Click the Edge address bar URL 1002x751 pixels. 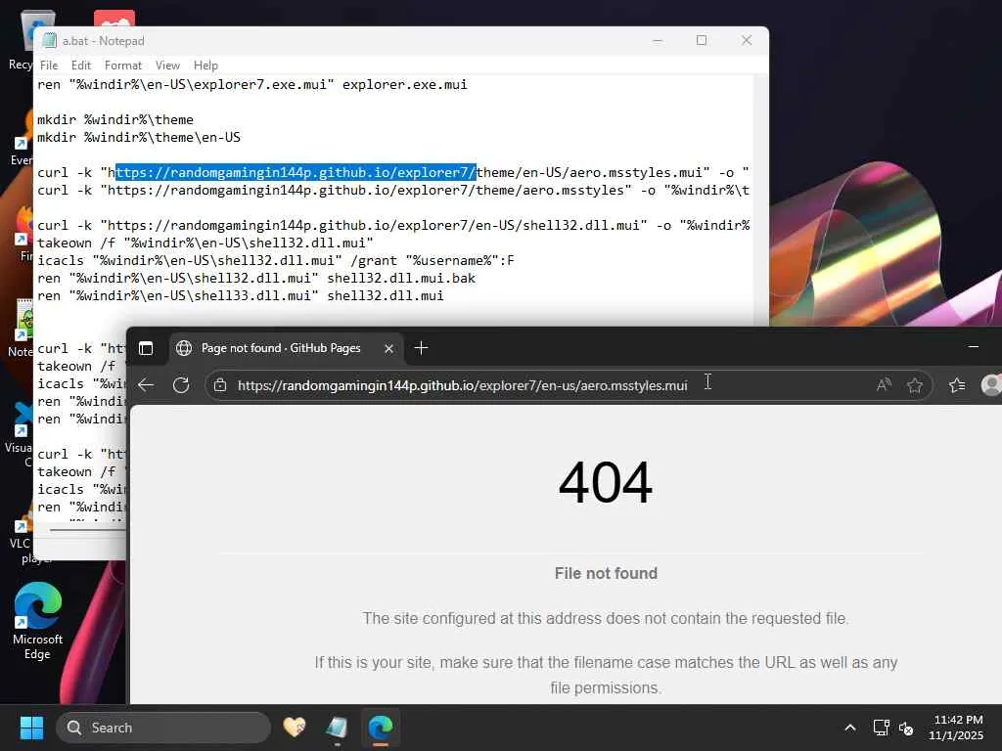tap(463, 385)
